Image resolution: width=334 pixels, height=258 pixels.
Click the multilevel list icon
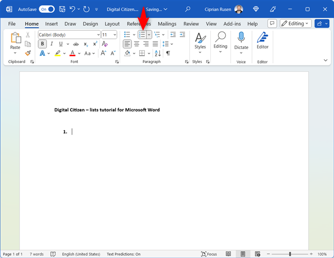pos(157,35)
